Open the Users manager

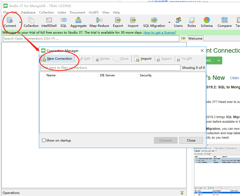pos(178,22)
